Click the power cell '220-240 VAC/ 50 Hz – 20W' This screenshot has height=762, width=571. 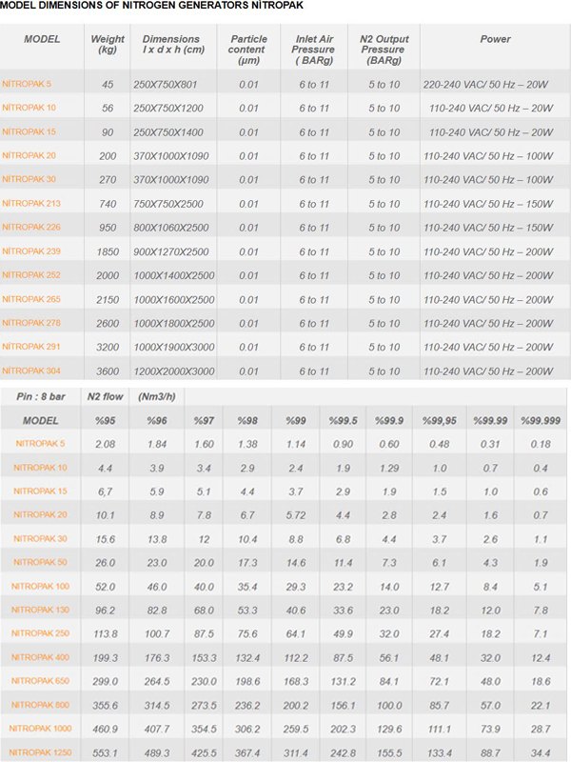pos(485,84)
